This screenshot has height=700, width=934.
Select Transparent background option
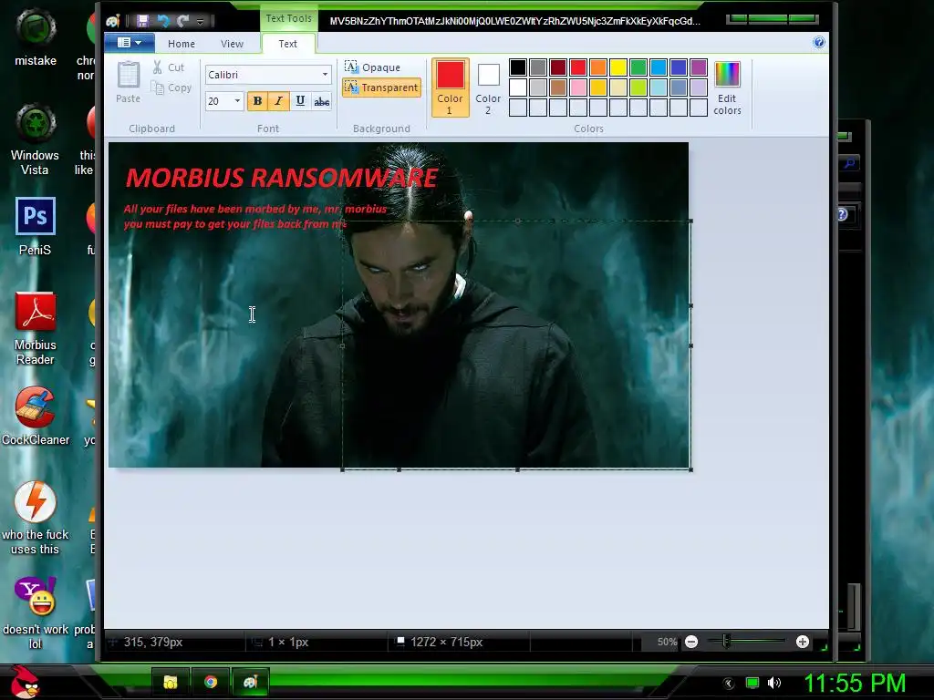point(381,87)
